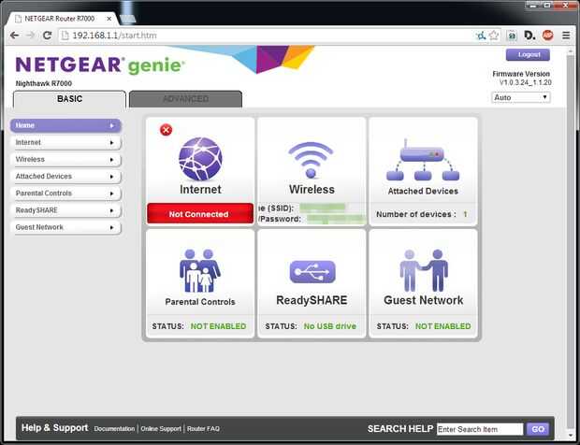Image resolution: width=580 pixels, height=445 pixels.
Task: Expand the Parental Controls sidebar arrow
Action: 111,194
